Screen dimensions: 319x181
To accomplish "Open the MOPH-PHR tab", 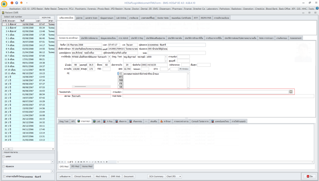I will pos(206,18).
